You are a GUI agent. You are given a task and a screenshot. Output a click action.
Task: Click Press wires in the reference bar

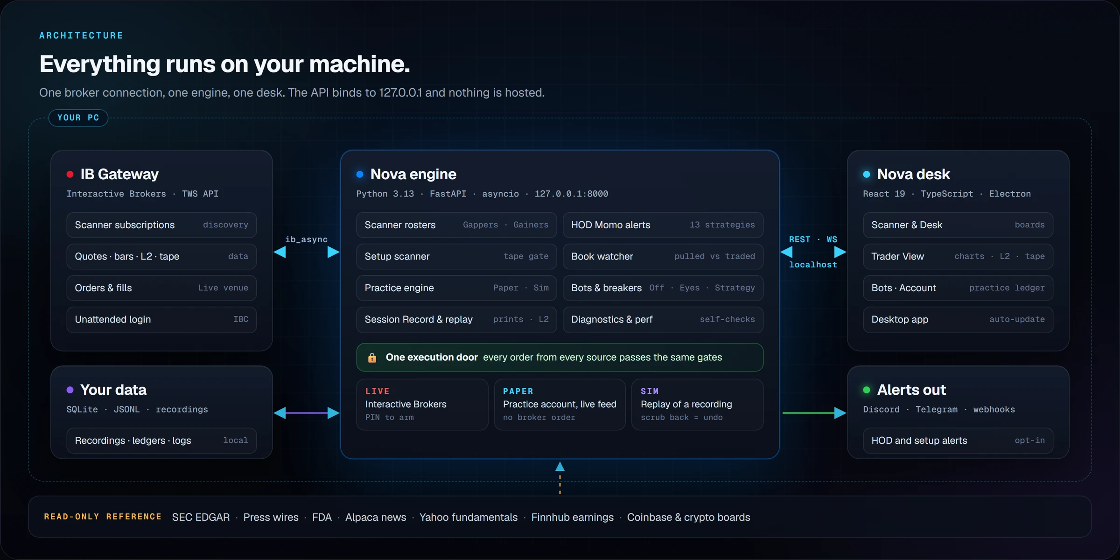(271, 517)
